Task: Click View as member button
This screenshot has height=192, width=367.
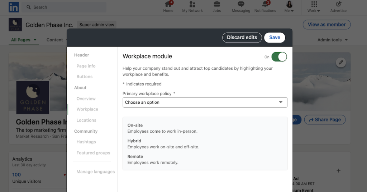Action: point(327,25)
